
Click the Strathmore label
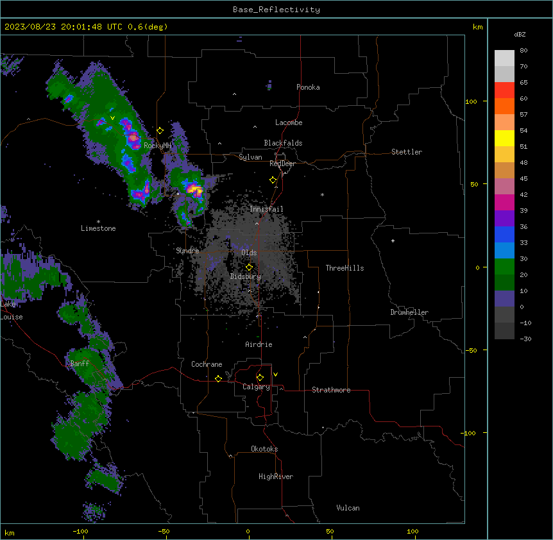coord(331,390)
